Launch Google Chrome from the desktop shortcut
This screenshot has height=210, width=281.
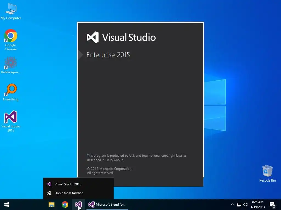pyautogui.click(x=11, y=40)
